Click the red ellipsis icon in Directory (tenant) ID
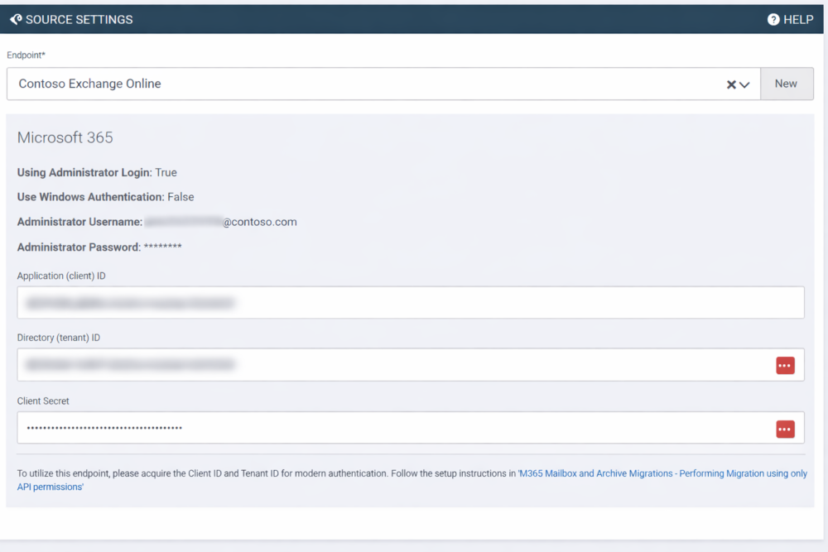The width and height of the screenshot is (828, 552). click(x=785, y=365)
